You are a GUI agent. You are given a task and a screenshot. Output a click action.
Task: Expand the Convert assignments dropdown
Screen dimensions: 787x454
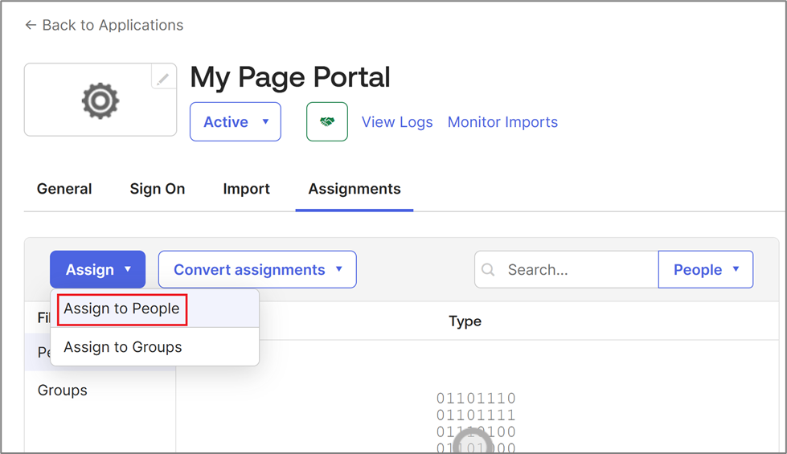(257, 270)
